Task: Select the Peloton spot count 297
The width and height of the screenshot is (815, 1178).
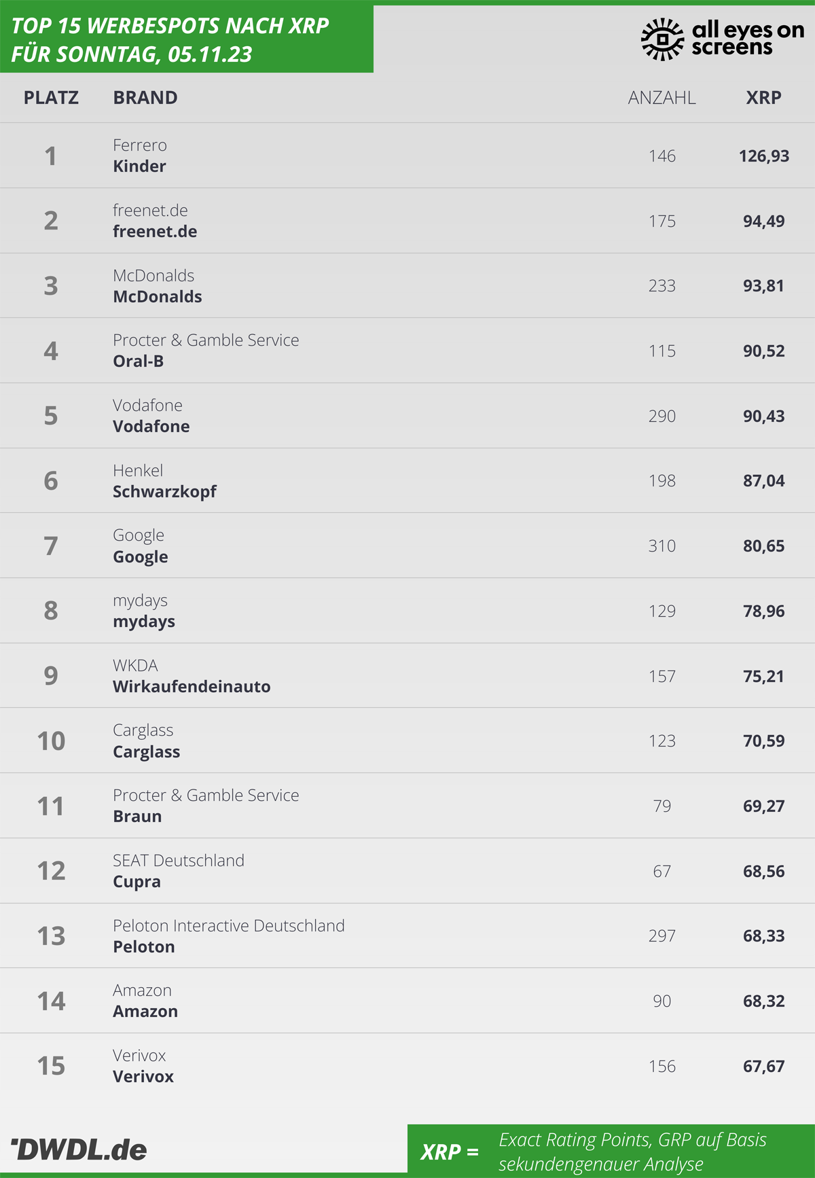Action: click(x=662, y=936)
